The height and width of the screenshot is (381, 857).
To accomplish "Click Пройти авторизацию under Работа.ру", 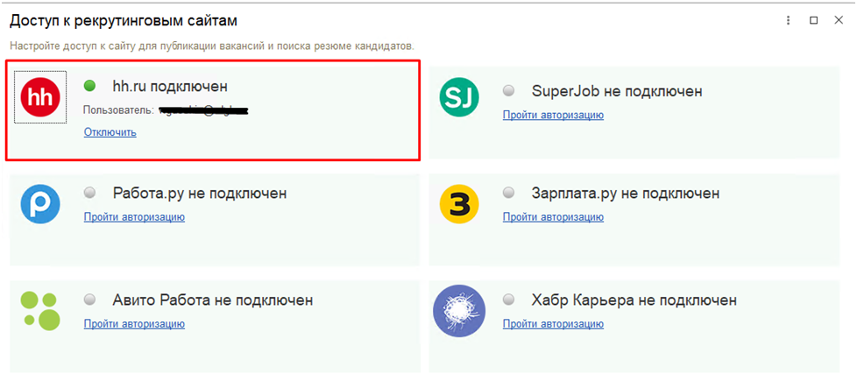I will tap(134, 217).
